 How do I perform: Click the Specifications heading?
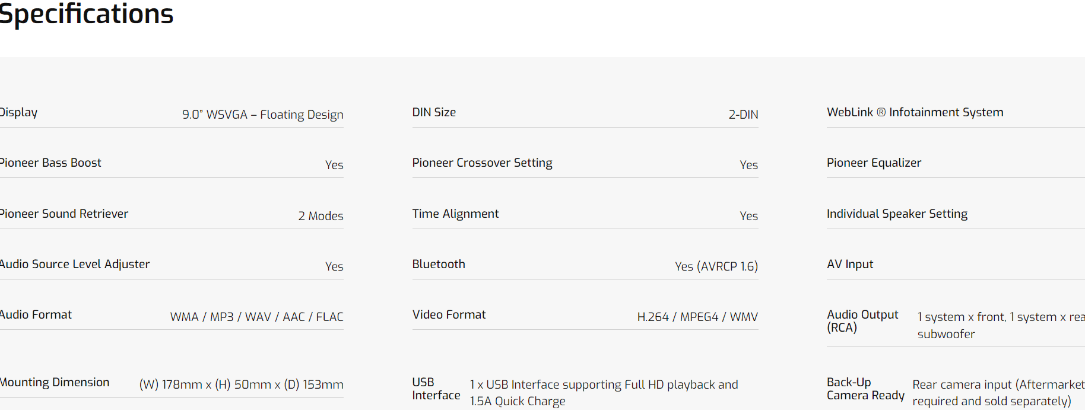86,14
